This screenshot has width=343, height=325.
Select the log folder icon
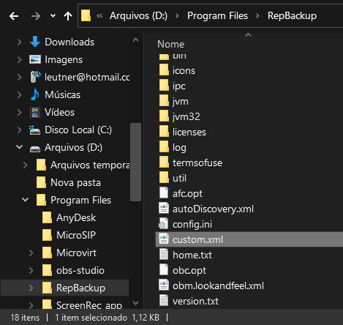(x=164, y=147)
